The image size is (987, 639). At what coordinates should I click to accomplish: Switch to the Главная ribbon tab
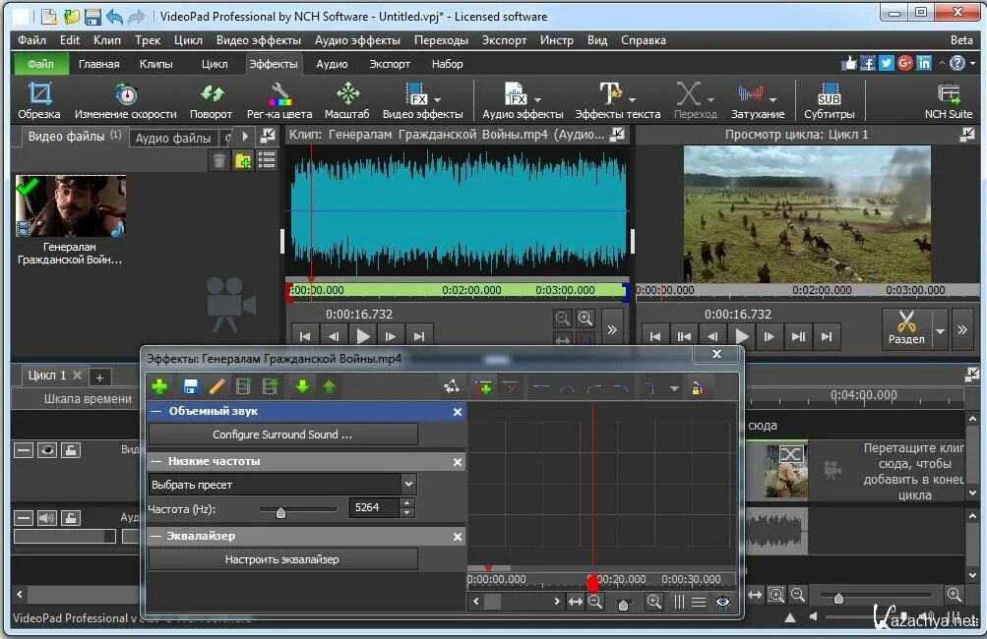pos(98,64)
